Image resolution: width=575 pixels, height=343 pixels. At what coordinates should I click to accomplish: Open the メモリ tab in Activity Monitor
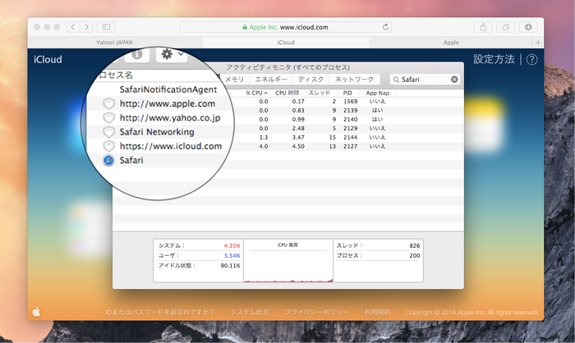click(234, 79)
